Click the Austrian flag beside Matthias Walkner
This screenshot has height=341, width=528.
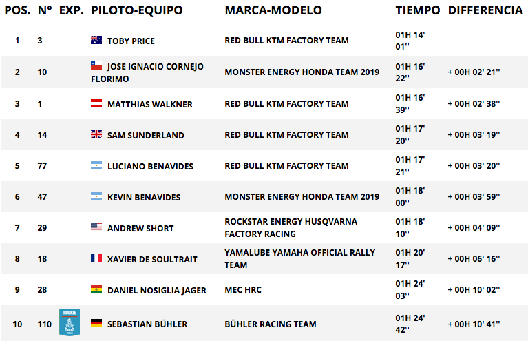96,103
